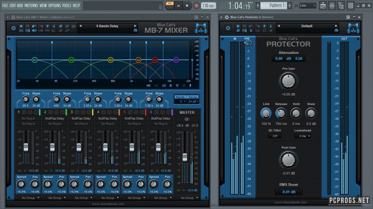Image resolution: width=373 pixels, height=209 pixels.
Task: Toggle MB-7 Mixer bypass power button
Action: coord(13,28)
